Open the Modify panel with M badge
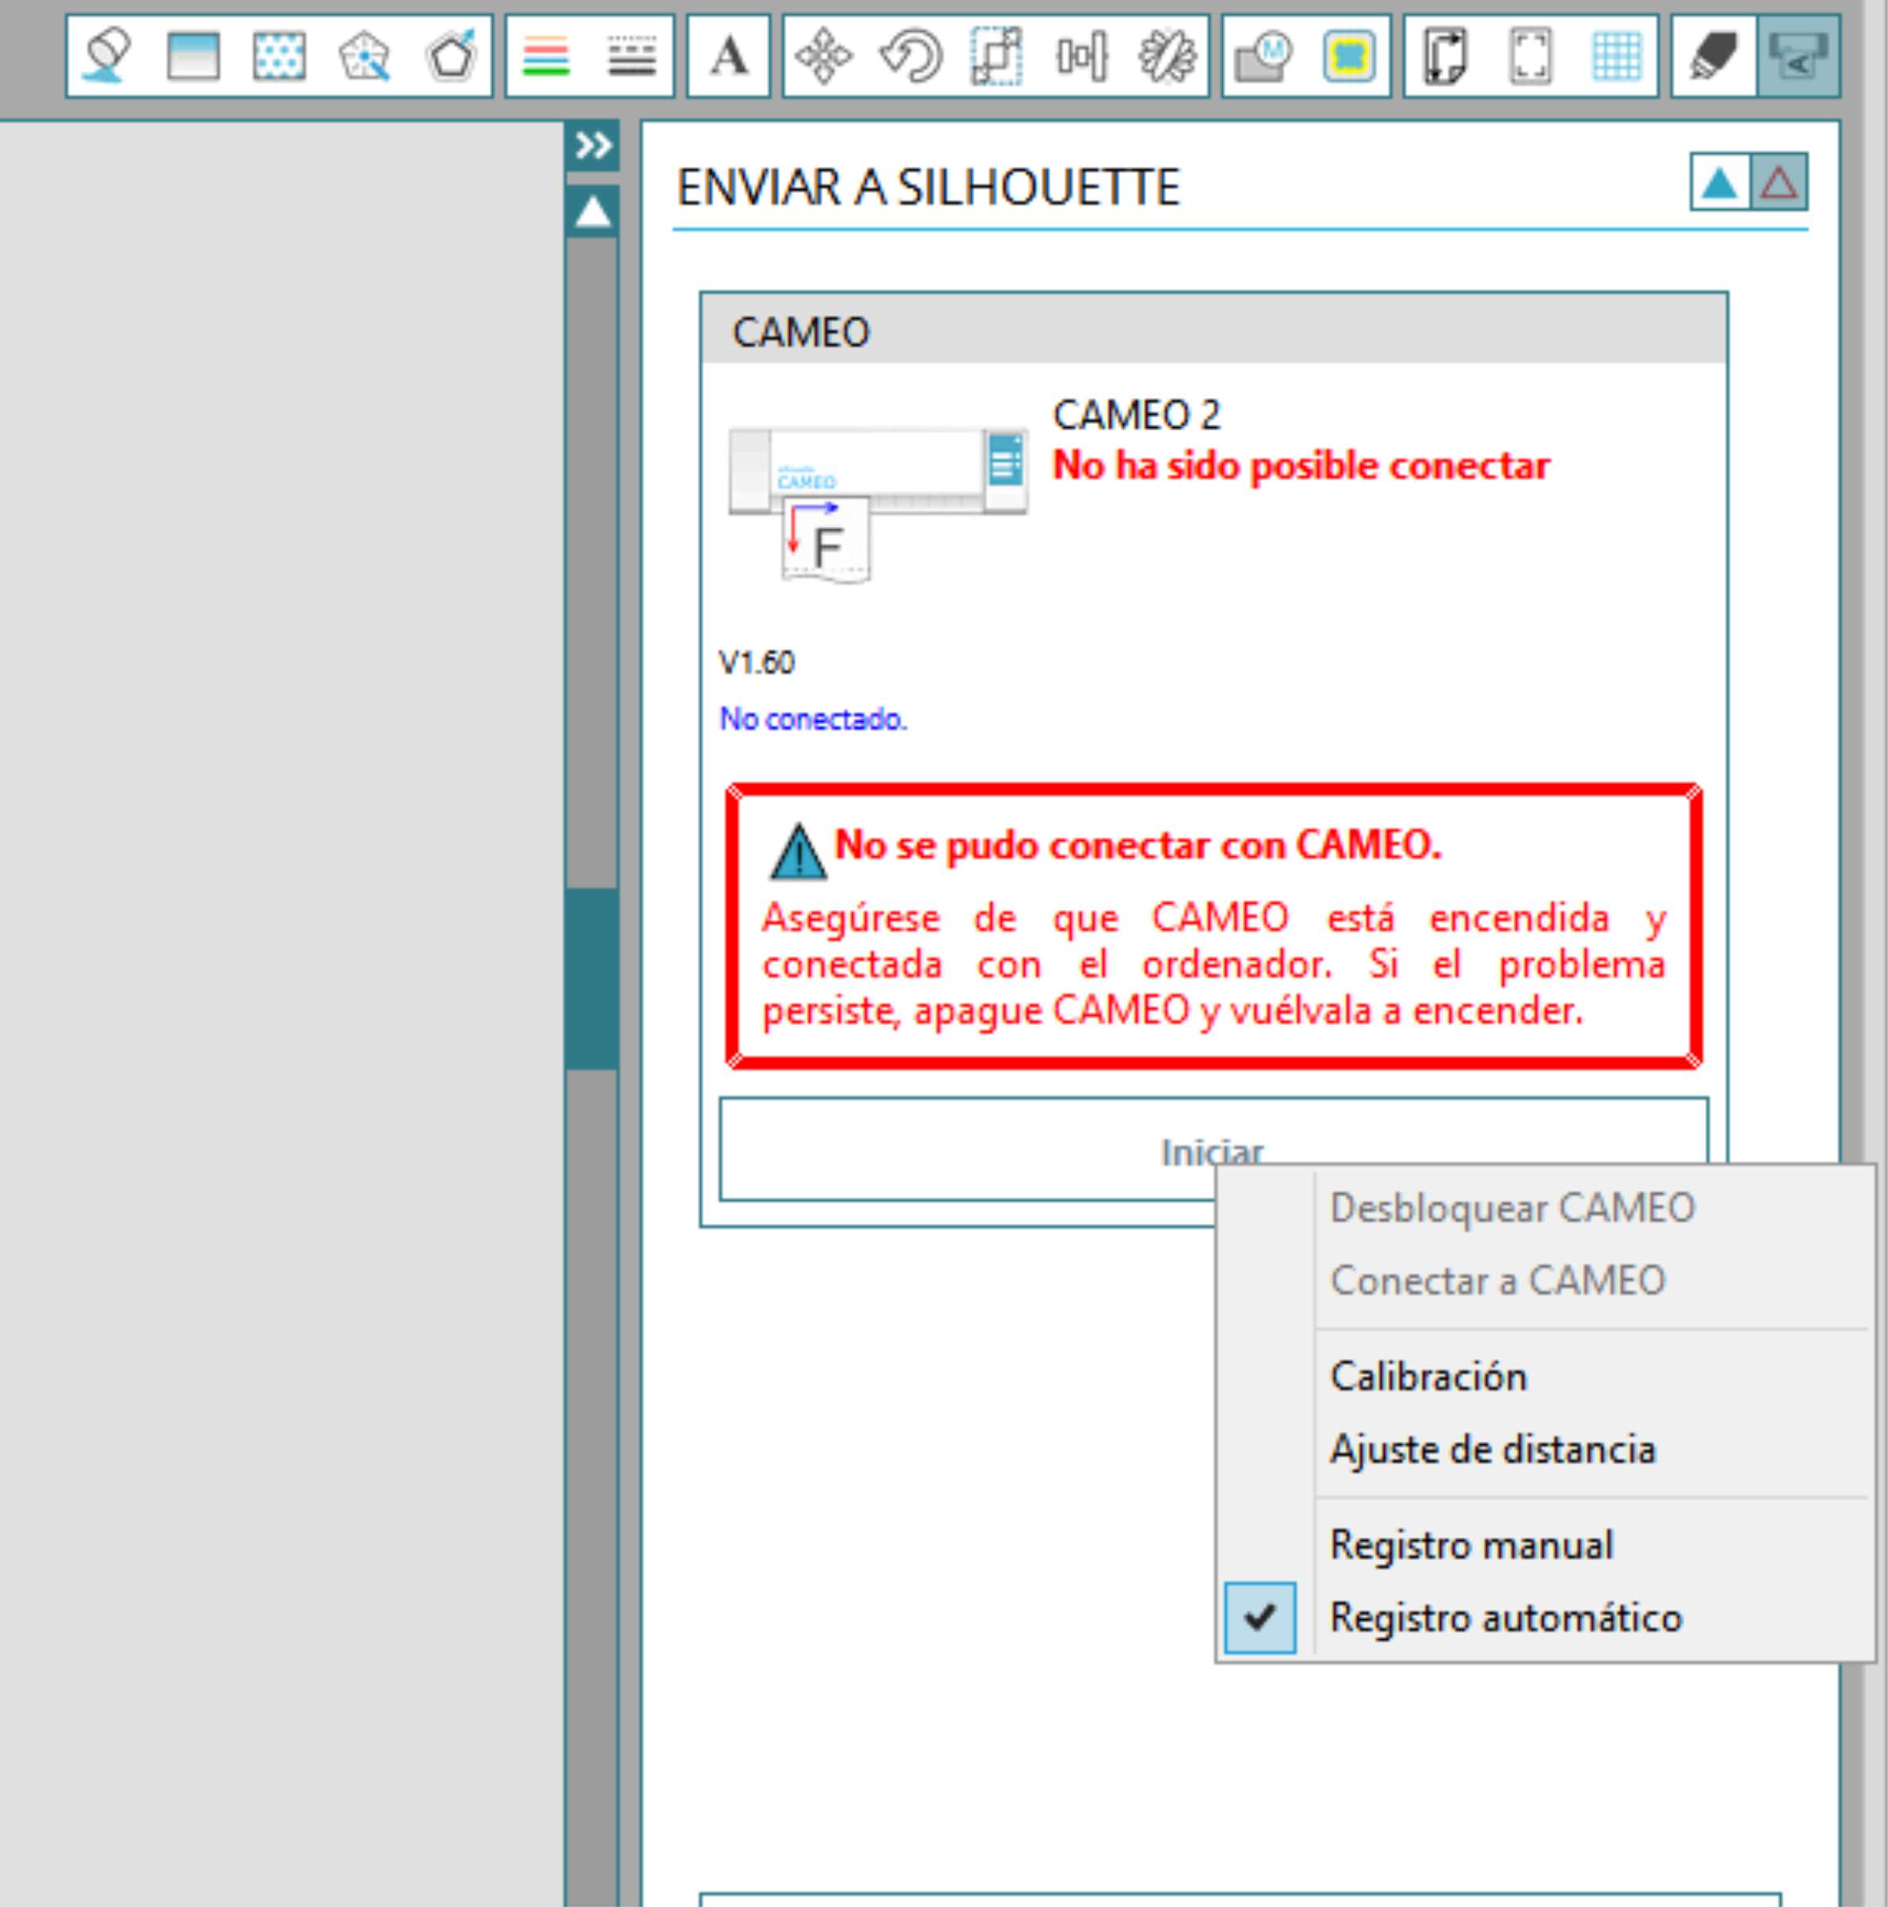 pyautogui.click(x=1263, y=55)
